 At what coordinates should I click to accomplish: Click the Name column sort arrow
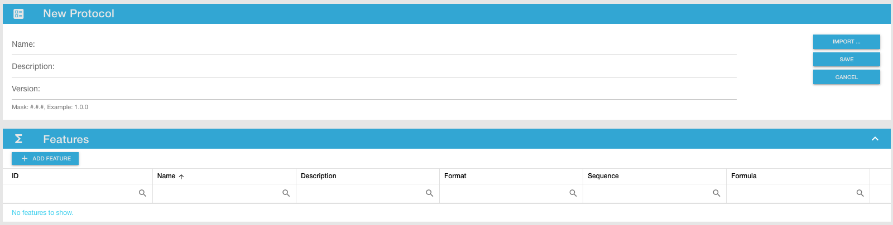point(181,177)
